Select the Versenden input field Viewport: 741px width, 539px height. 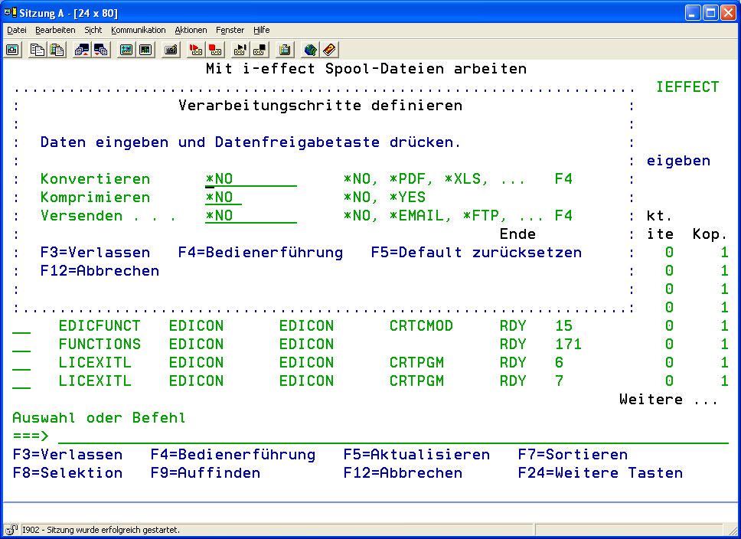pos(250,216)
